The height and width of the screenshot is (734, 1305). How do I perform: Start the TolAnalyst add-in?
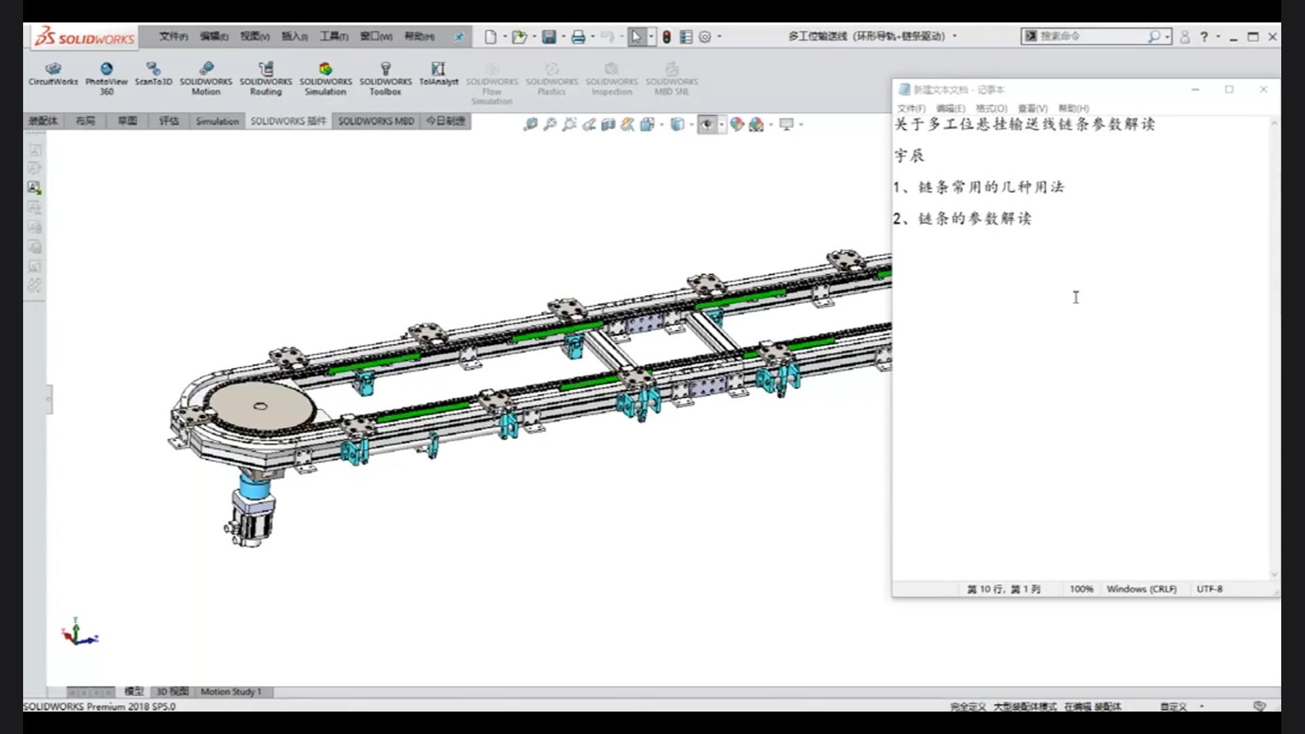pos(438,74)
